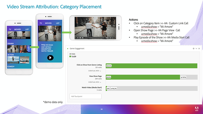Click the 19.1% fallout label
Viewport: 203px width, 114px height.
(x=184, y=77)
